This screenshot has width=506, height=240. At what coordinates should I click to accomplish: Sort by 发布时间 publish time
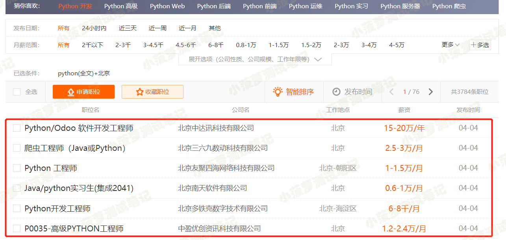(352, 92)
